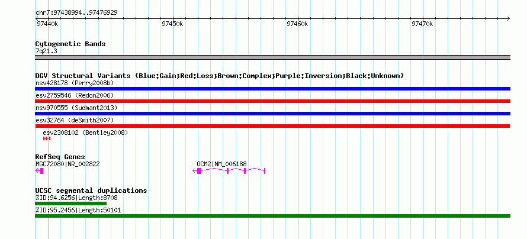The width and height of the screenshot is (527, 239).
Task: Click the esv2308102 (Bentley2008) label
Action: [85, 133]
